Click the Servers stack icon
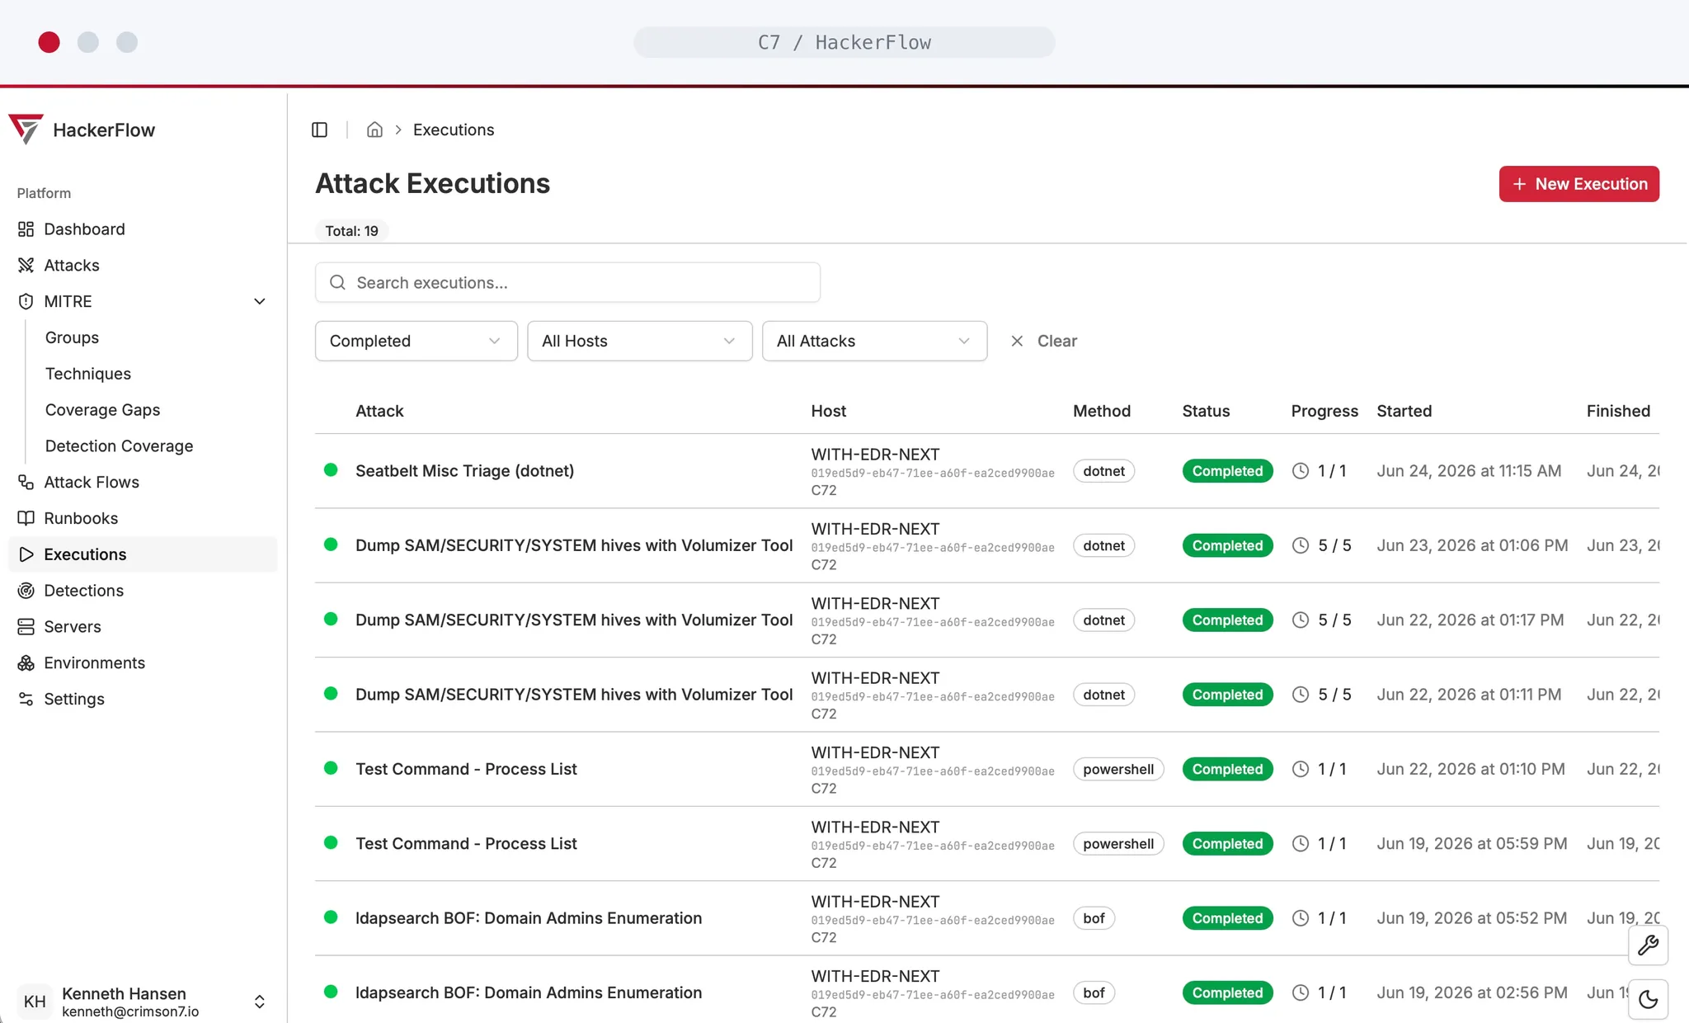This screenshot has width=1689, height=1023. click(26, 627)
